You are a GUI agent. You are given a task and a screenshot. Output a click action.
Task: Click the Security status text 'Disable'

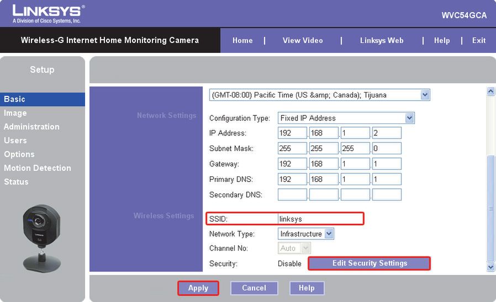point(289,263)
